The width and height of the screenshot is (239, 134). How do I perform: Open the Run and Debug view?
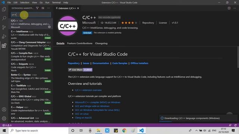(4, 36)
